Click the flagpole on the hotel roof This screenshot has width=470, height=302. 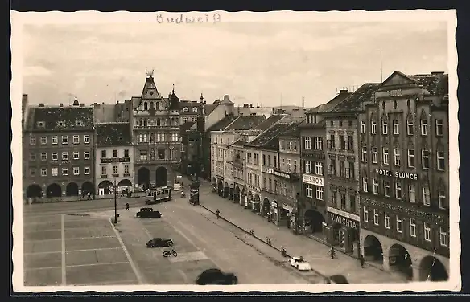pyautogui.click(x=381, y=66)
